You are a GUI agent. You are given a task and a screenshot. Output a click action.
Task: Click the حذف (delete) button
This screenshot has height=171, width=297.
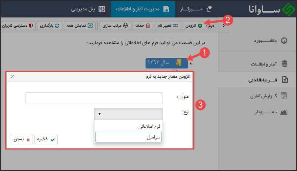143,26
